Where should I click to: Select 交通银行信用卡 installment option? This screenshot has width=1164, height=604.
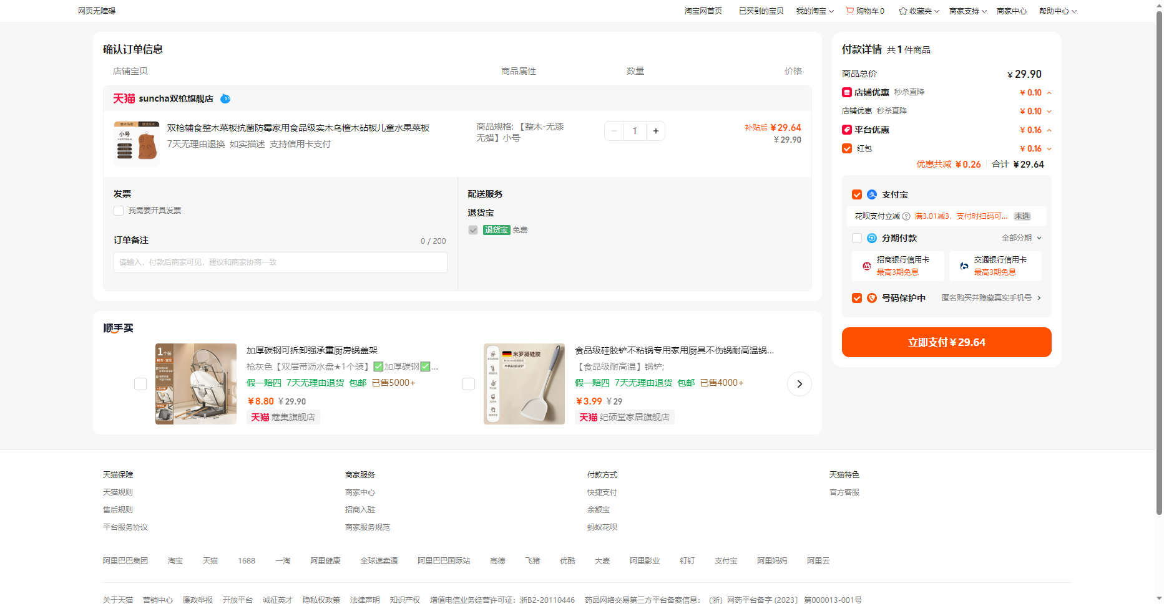point(995,266)
